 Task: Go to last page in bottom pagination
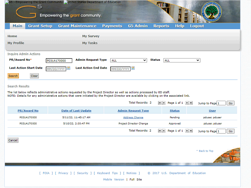click(x=191, y=131)
